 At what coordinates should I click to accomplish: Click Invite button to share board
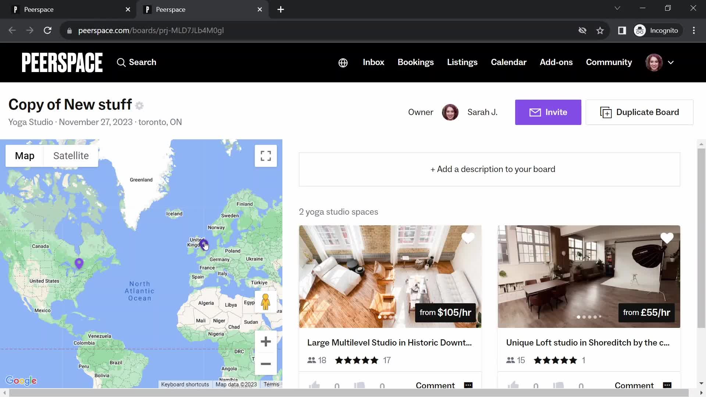[x=548, y=112]
